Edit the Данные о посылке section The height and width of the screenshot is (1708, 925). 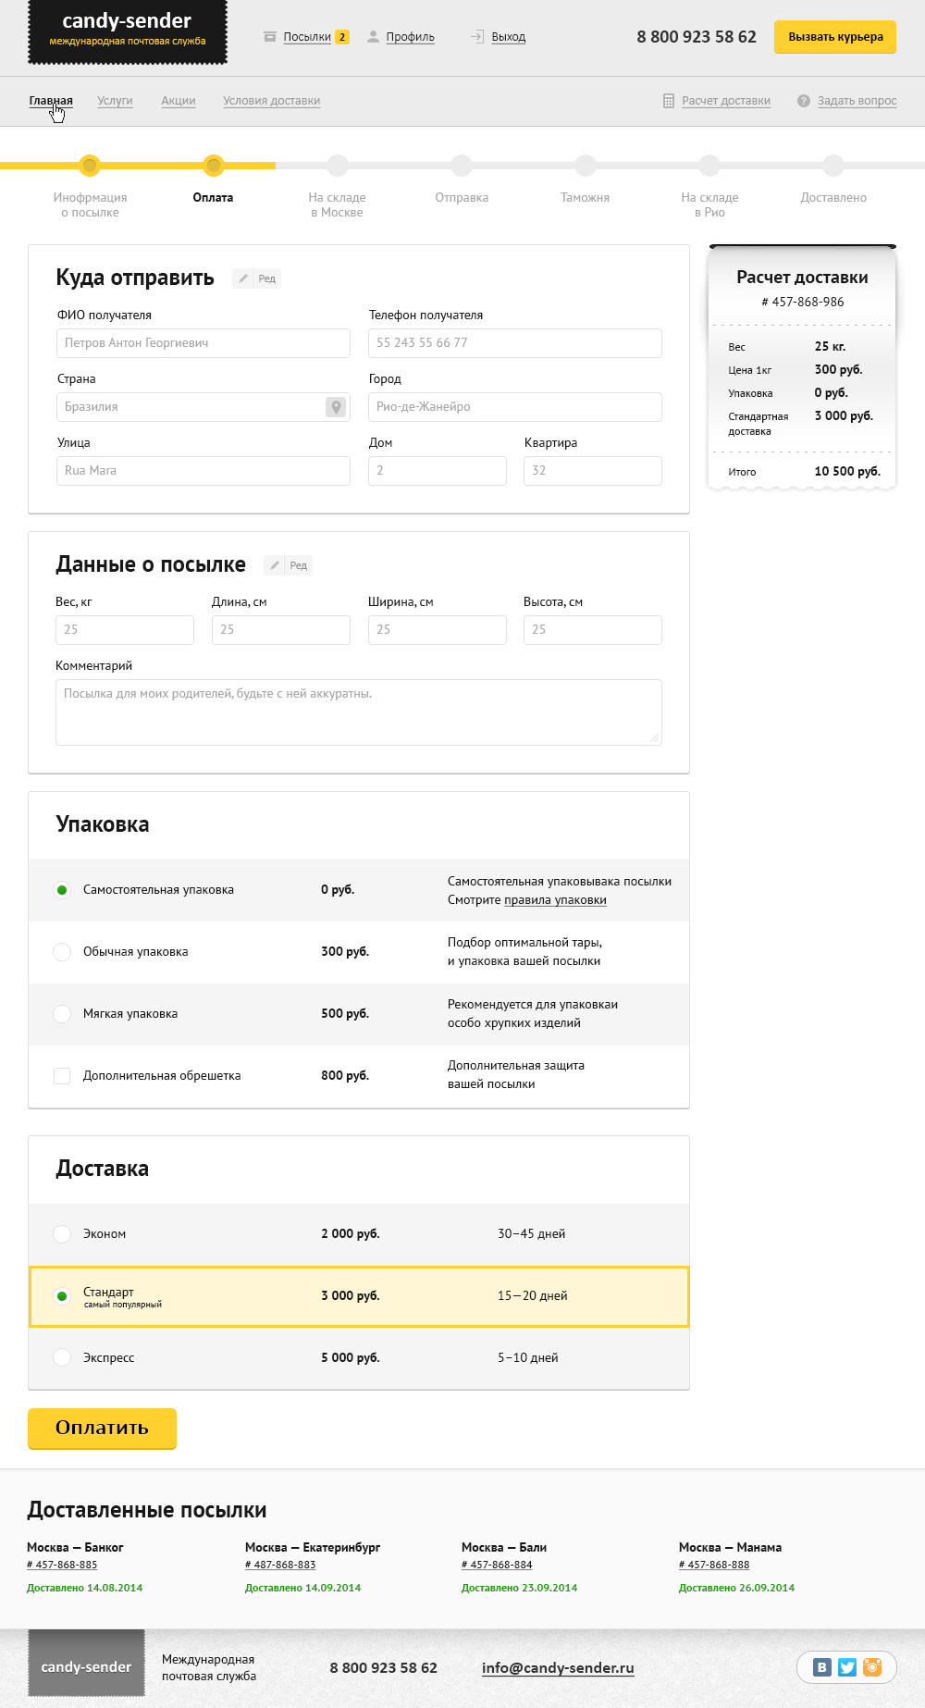click(x=289, y=565)
